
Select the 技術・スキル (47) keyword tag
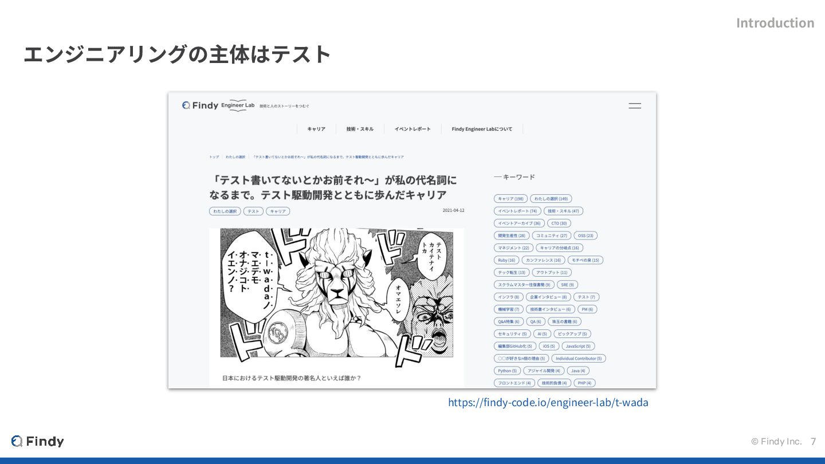tap(563, 211)
